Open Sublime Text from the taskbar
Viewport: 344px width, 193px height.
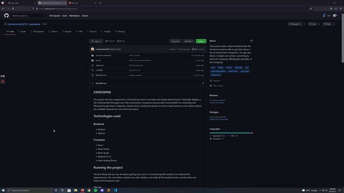(x=109, y=190)
